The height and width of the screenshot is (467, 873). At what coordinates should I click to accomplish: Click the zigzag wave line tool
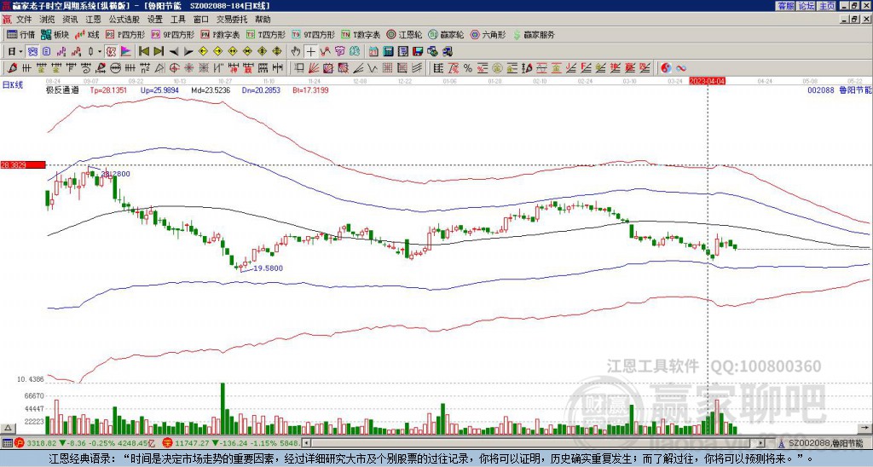373,68
